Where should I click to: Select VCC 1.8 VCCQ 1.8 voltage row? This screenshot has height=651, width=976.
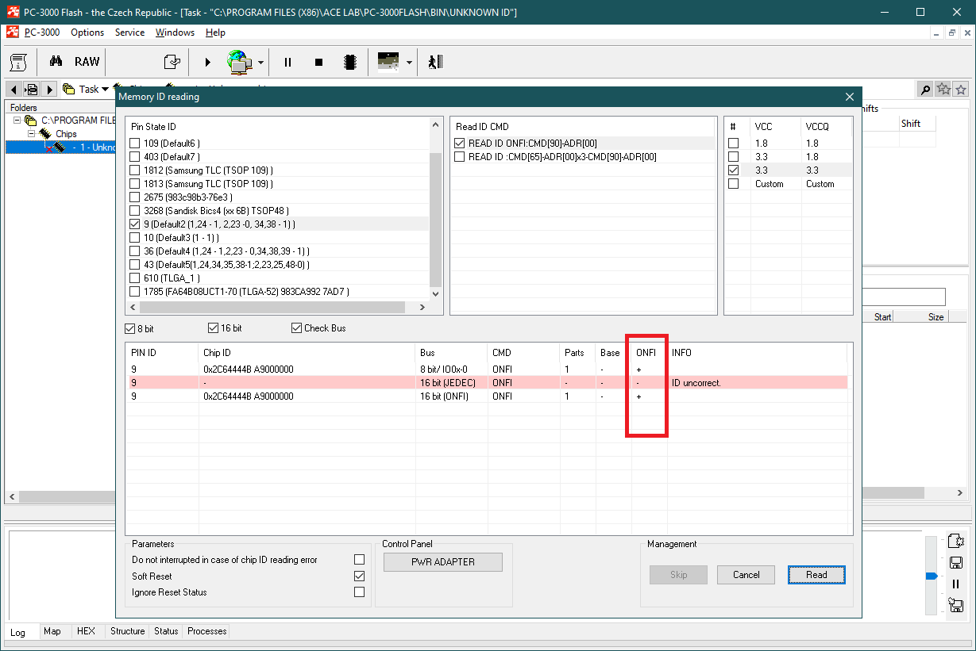coord(734,144)
